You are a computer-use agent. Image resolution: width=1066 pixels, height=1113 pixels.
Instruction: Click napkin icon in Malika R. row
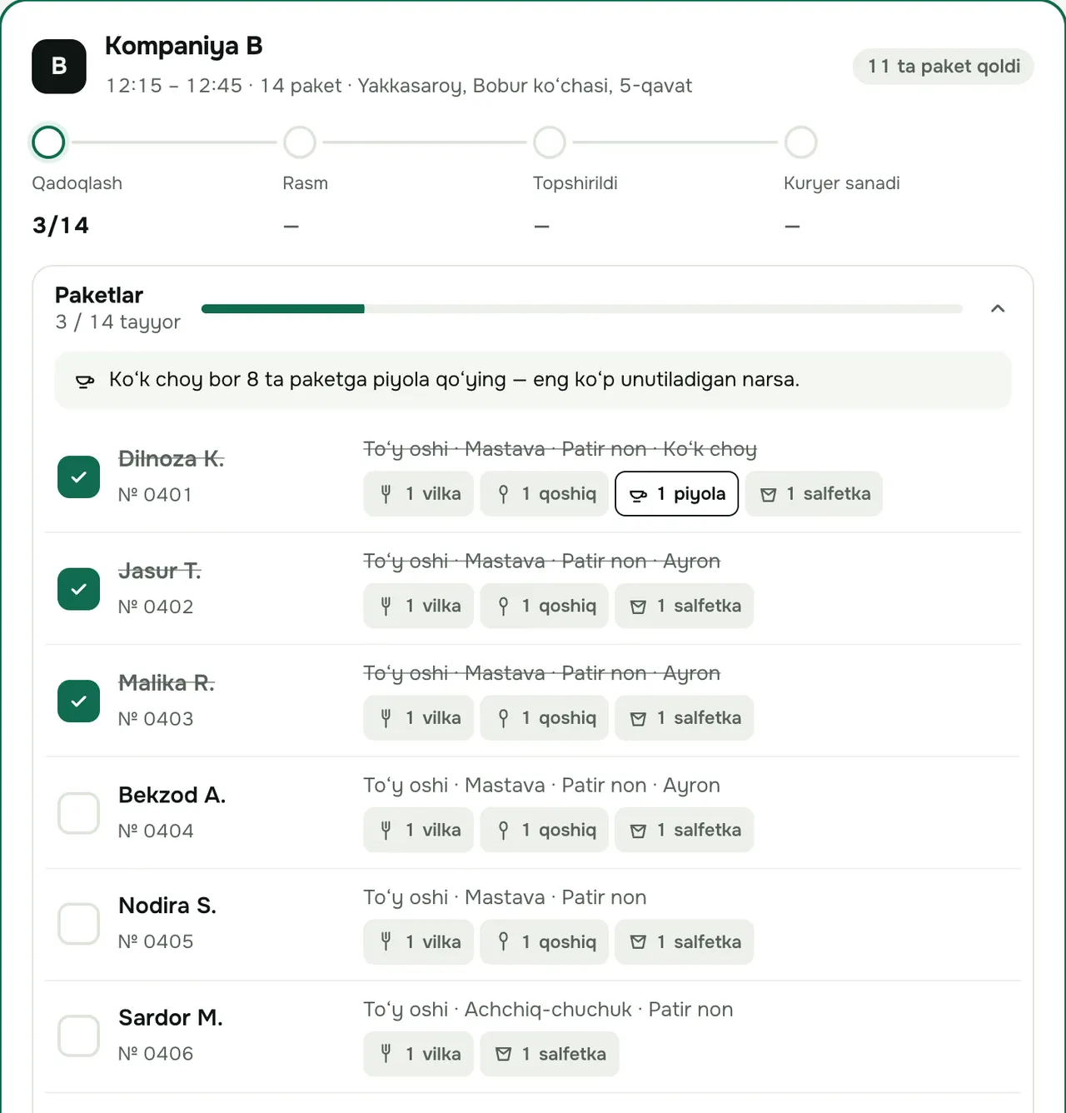coord(638,718)
